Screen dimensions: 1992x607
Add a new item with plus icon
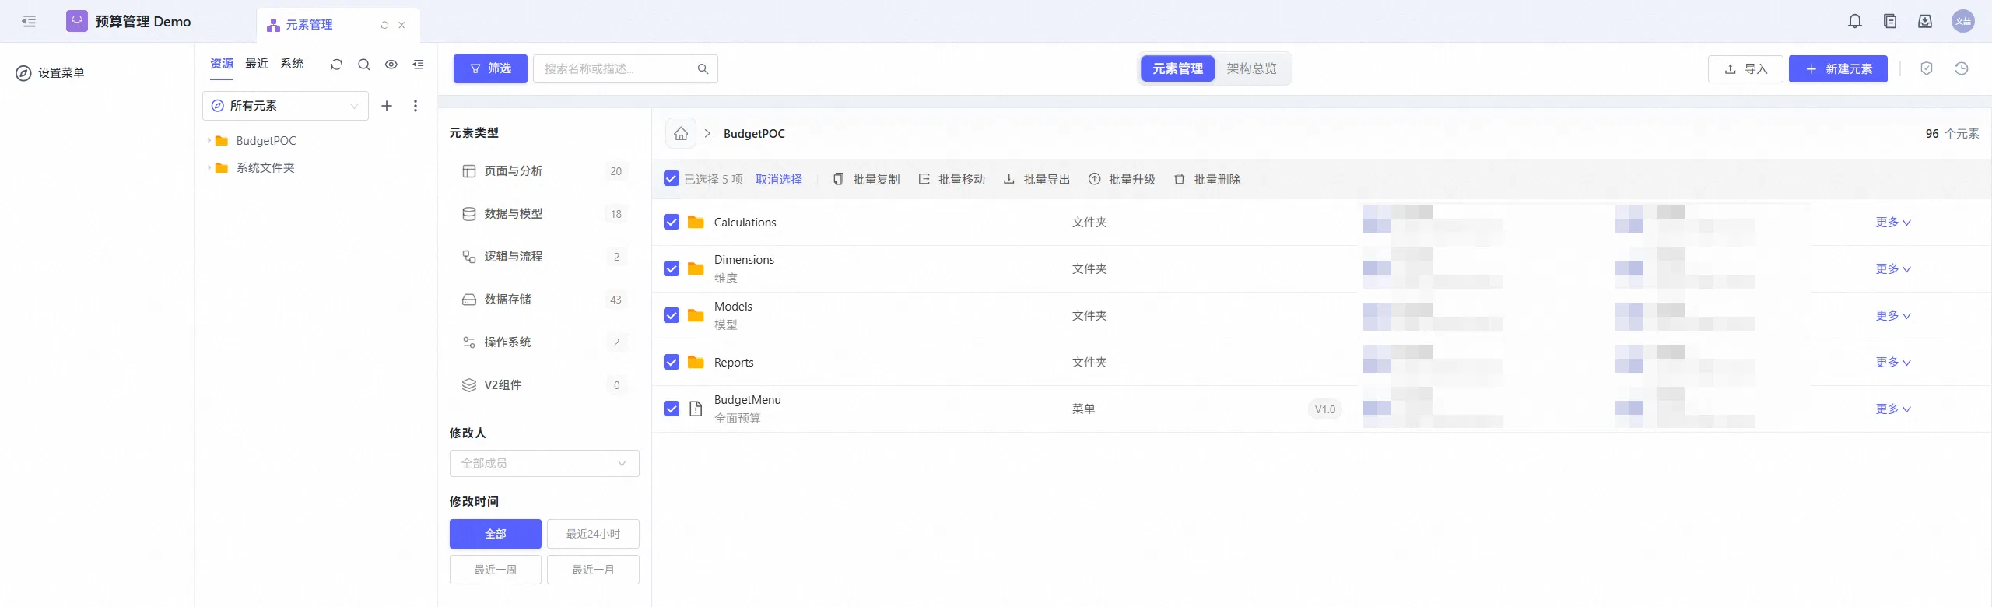(x=387, y=106)
